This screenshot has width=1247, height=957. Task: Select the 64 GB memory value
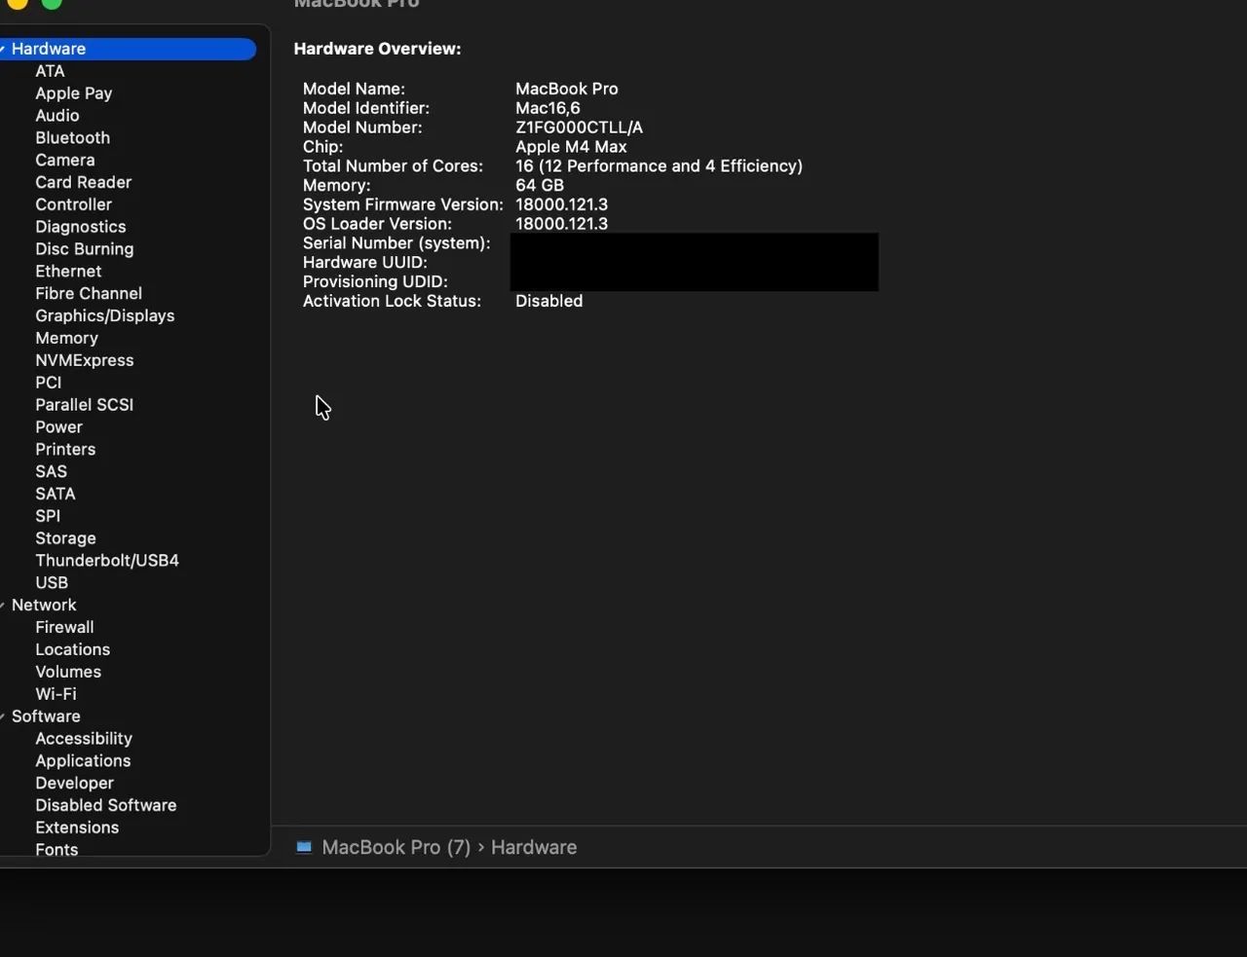coord(540,185)
